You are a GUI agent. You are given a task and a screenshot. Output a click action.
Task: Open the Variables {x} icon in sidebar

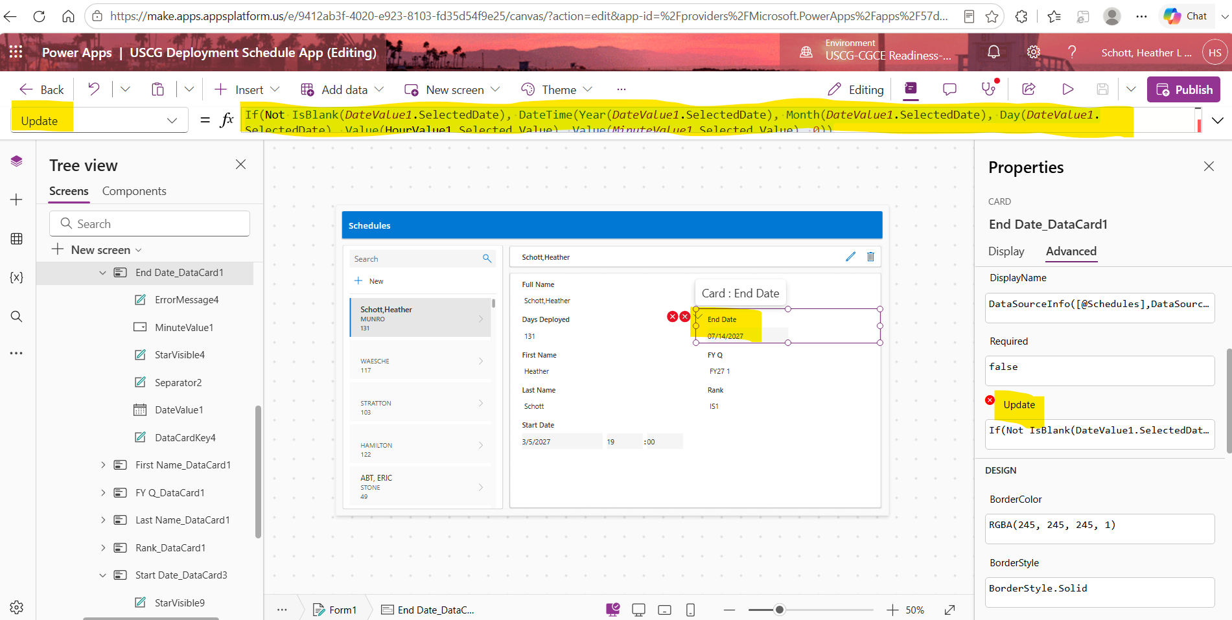coord(17,277)
